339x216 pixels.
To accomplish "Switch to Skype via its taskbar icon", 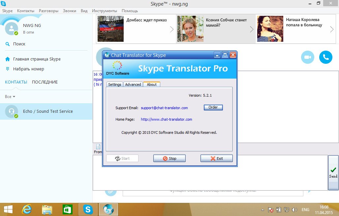I will (x=88, y=209).
